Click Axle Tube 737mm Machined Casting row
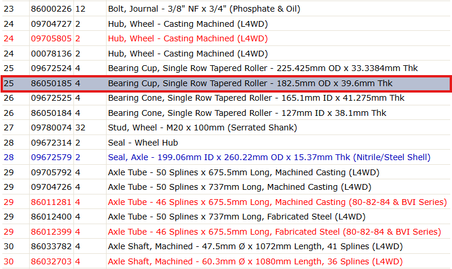452x269 pixels. tap(226, 187)
